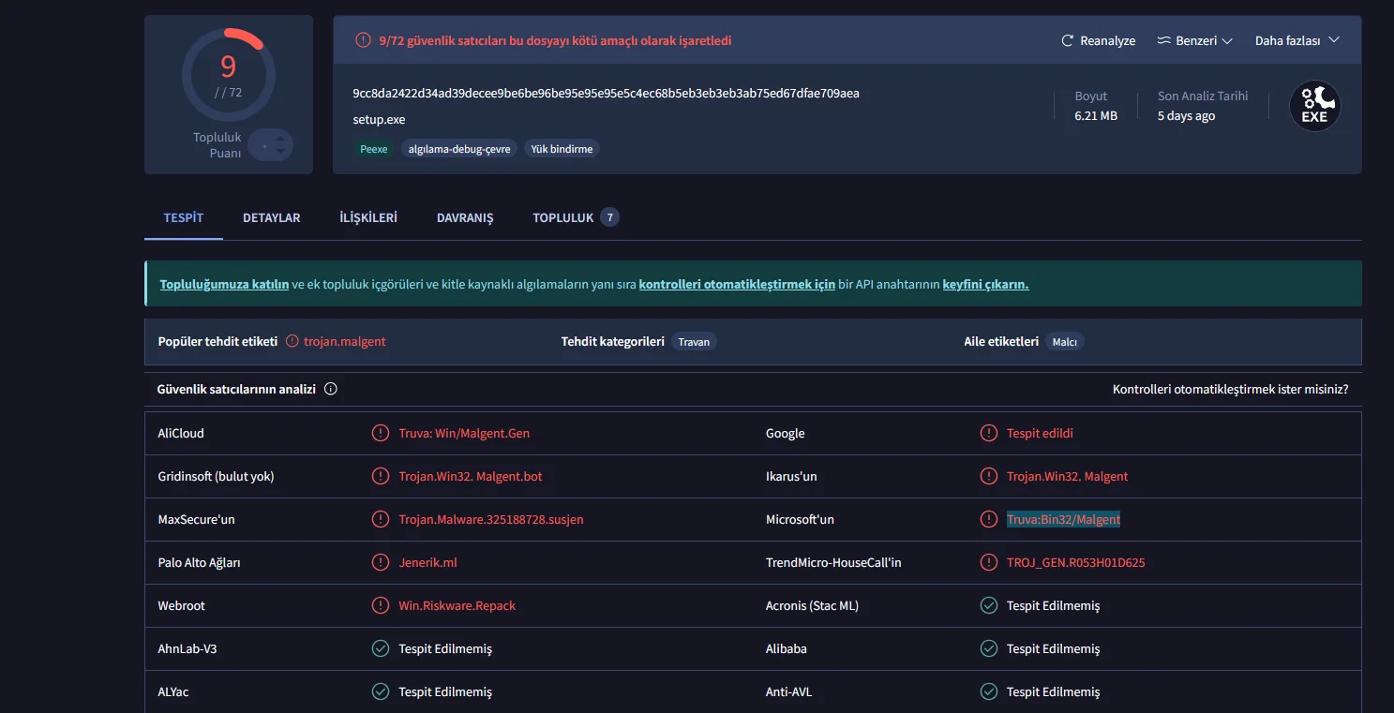Go to the TOPLULUK tab
This screenshot has width=1394, height=713.
(563, 217)
